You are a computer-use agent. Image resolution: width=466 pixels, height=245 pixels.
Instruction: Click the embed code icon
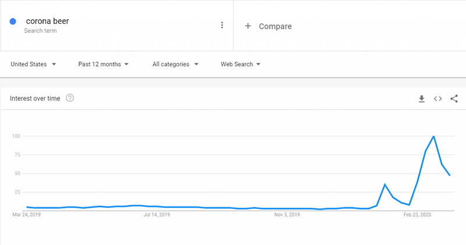[438, 99]
